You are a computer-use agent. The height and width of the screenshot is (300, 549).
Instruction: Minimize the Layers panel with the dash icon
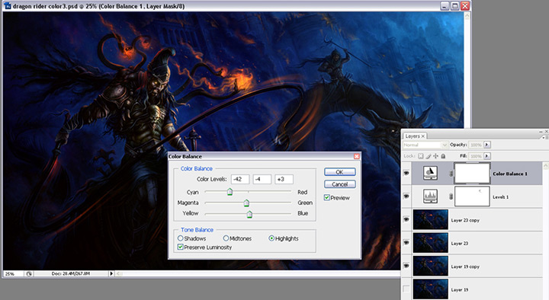541,132
